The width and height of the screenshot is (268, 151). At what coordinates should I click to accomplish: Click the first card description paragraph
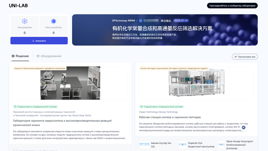pos(70,135)
